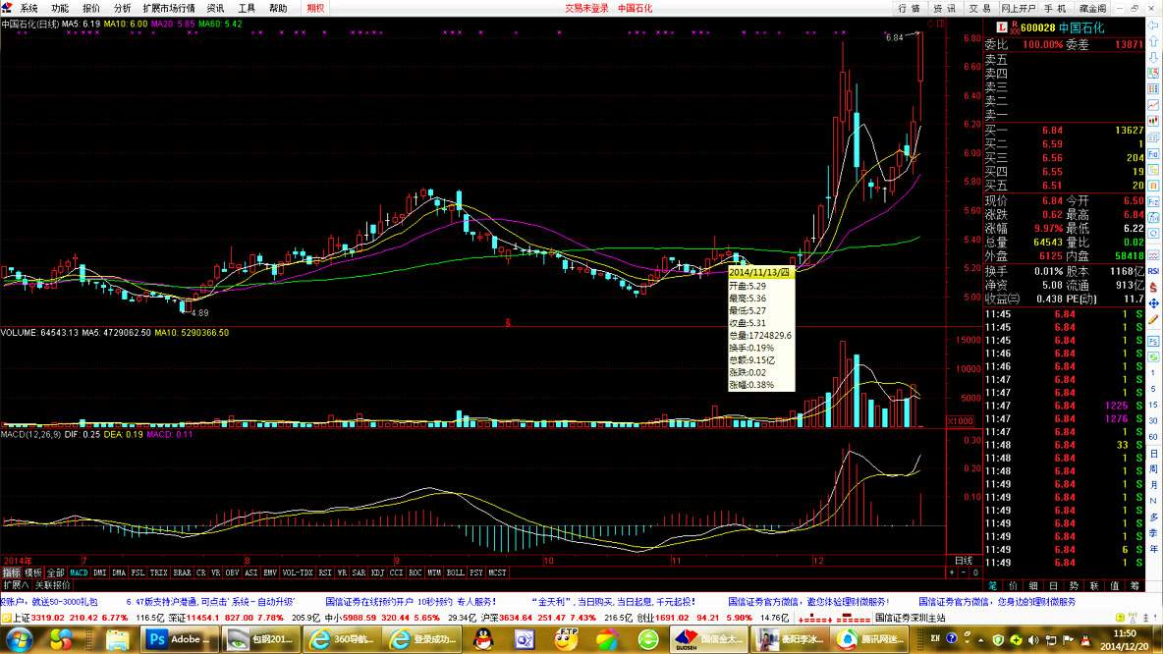
Task: Select the KDJ indicator tab
Action: tap(377, 573)
